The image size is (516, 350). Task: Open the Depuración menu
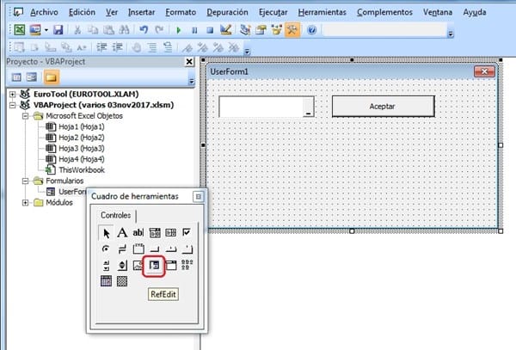coord(227,13)
